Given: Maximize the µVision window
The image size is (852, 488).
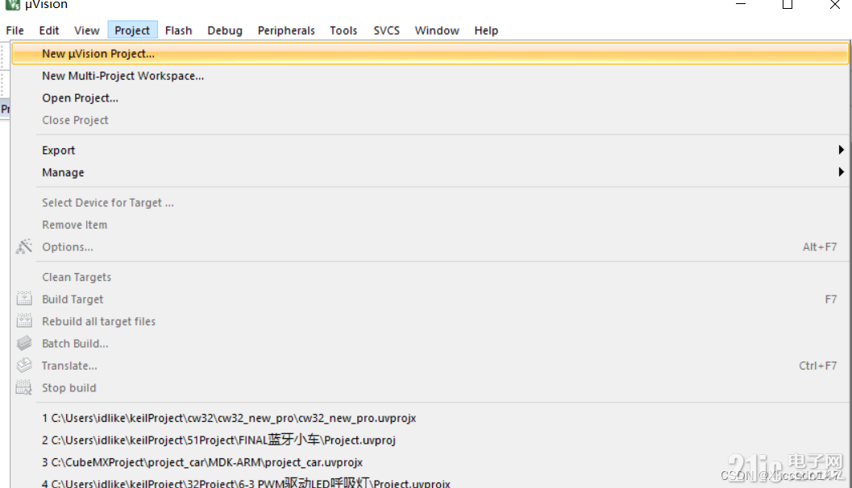Looking at the screenshot, I should (x=788, y=4).
